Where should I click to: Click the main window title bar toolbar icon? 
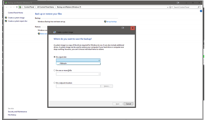tap(178, 3)
